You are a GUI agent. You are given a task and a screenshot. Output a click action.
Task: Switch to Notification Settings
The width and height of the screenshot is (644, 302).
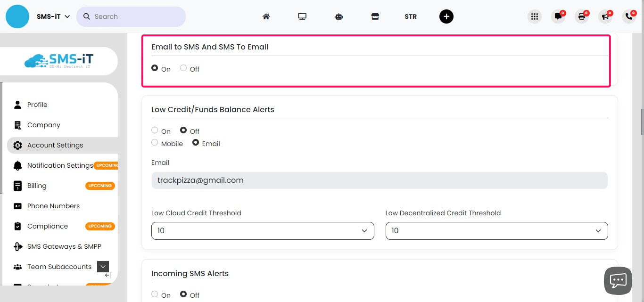pyautogui.click(x=60, y=165)
